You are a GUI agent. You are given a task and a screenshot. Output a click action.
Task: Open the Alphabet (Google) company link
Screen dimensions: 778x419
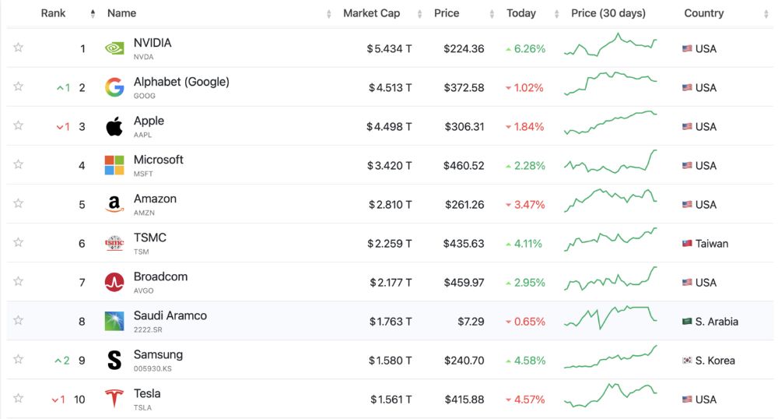(x=181, y=82)
